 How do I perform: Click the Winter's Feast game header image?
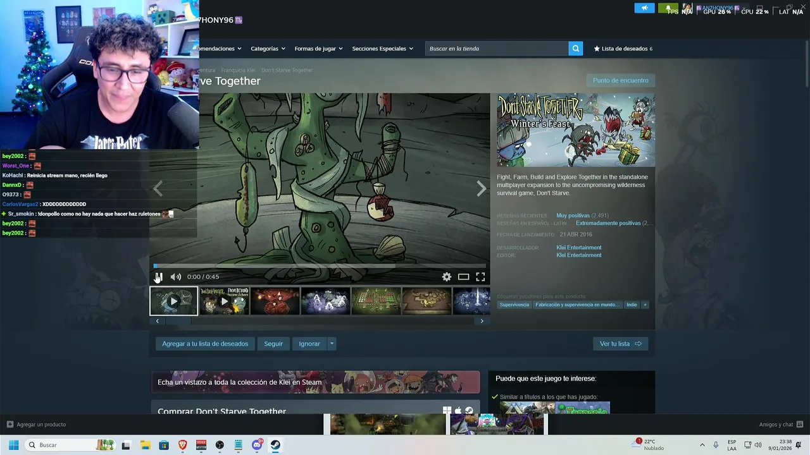click(576, 130)
